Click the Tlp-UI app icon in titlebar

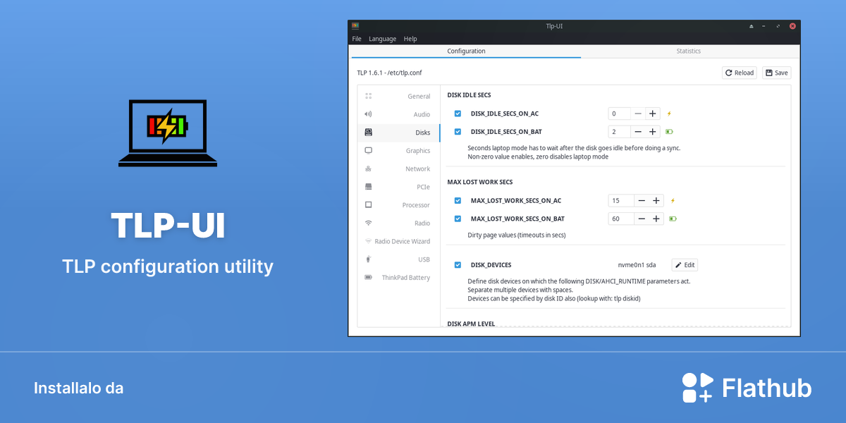coord(355,26)
